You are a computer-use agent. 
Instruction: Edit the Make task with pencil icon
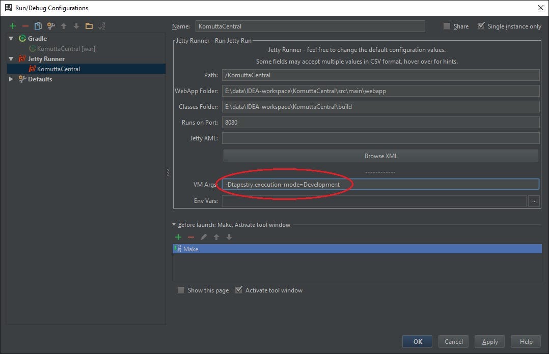tap(203, 237)
